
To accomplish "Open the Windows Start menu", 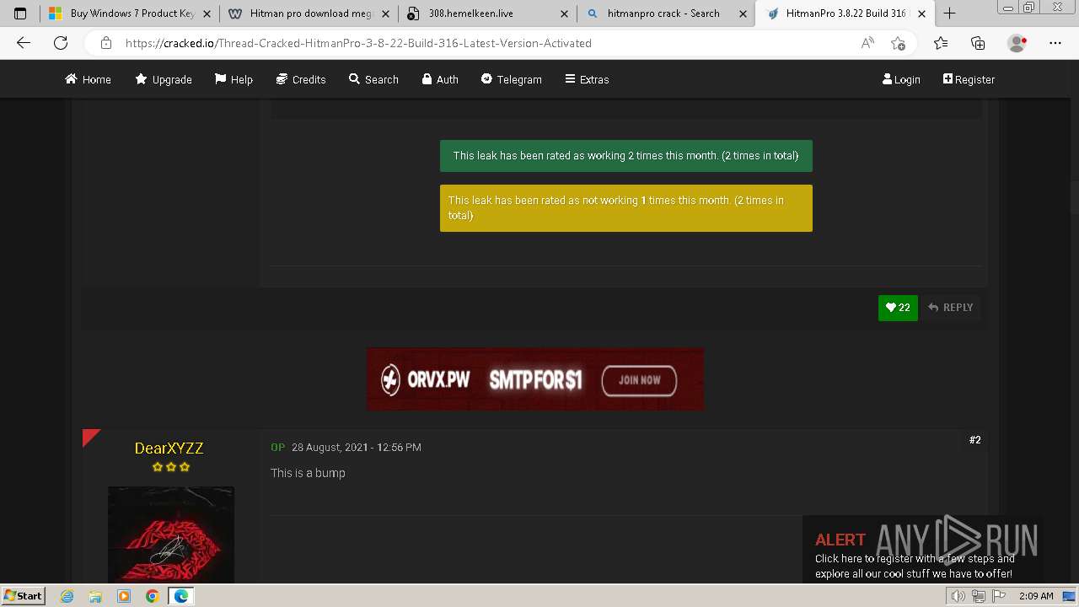I will [23, 595].
